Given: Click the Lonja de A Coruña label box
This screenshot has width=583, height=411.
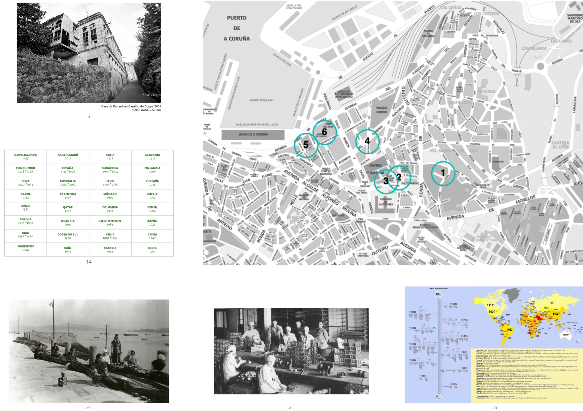Looking at the screenshot, I should pyautogui.click(x=253, y=135).
